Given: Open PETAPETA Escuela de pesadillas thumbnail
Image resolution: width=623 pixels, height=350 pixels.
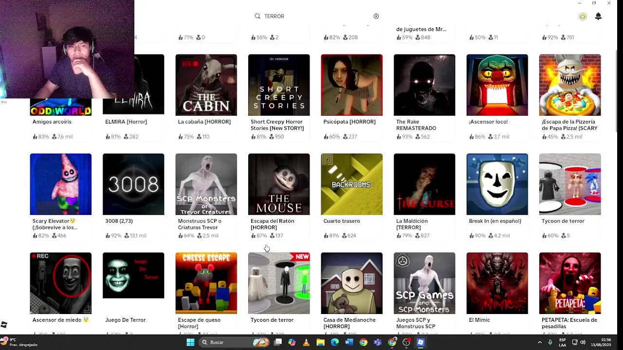Looking at the screenshot, I should (x=570, y=283).
